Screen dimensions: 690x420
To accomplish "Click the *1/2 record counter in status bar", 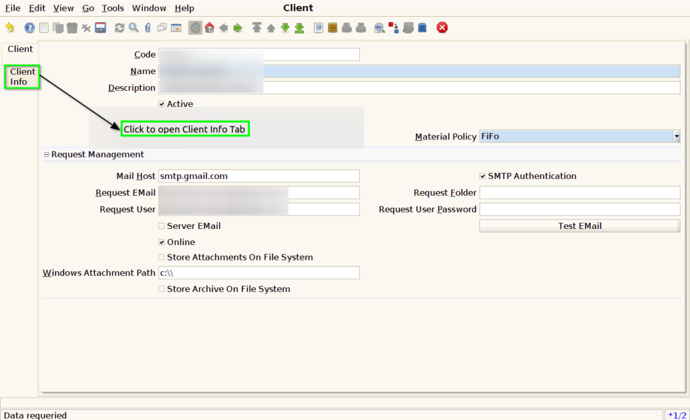I will click(677, 415).
